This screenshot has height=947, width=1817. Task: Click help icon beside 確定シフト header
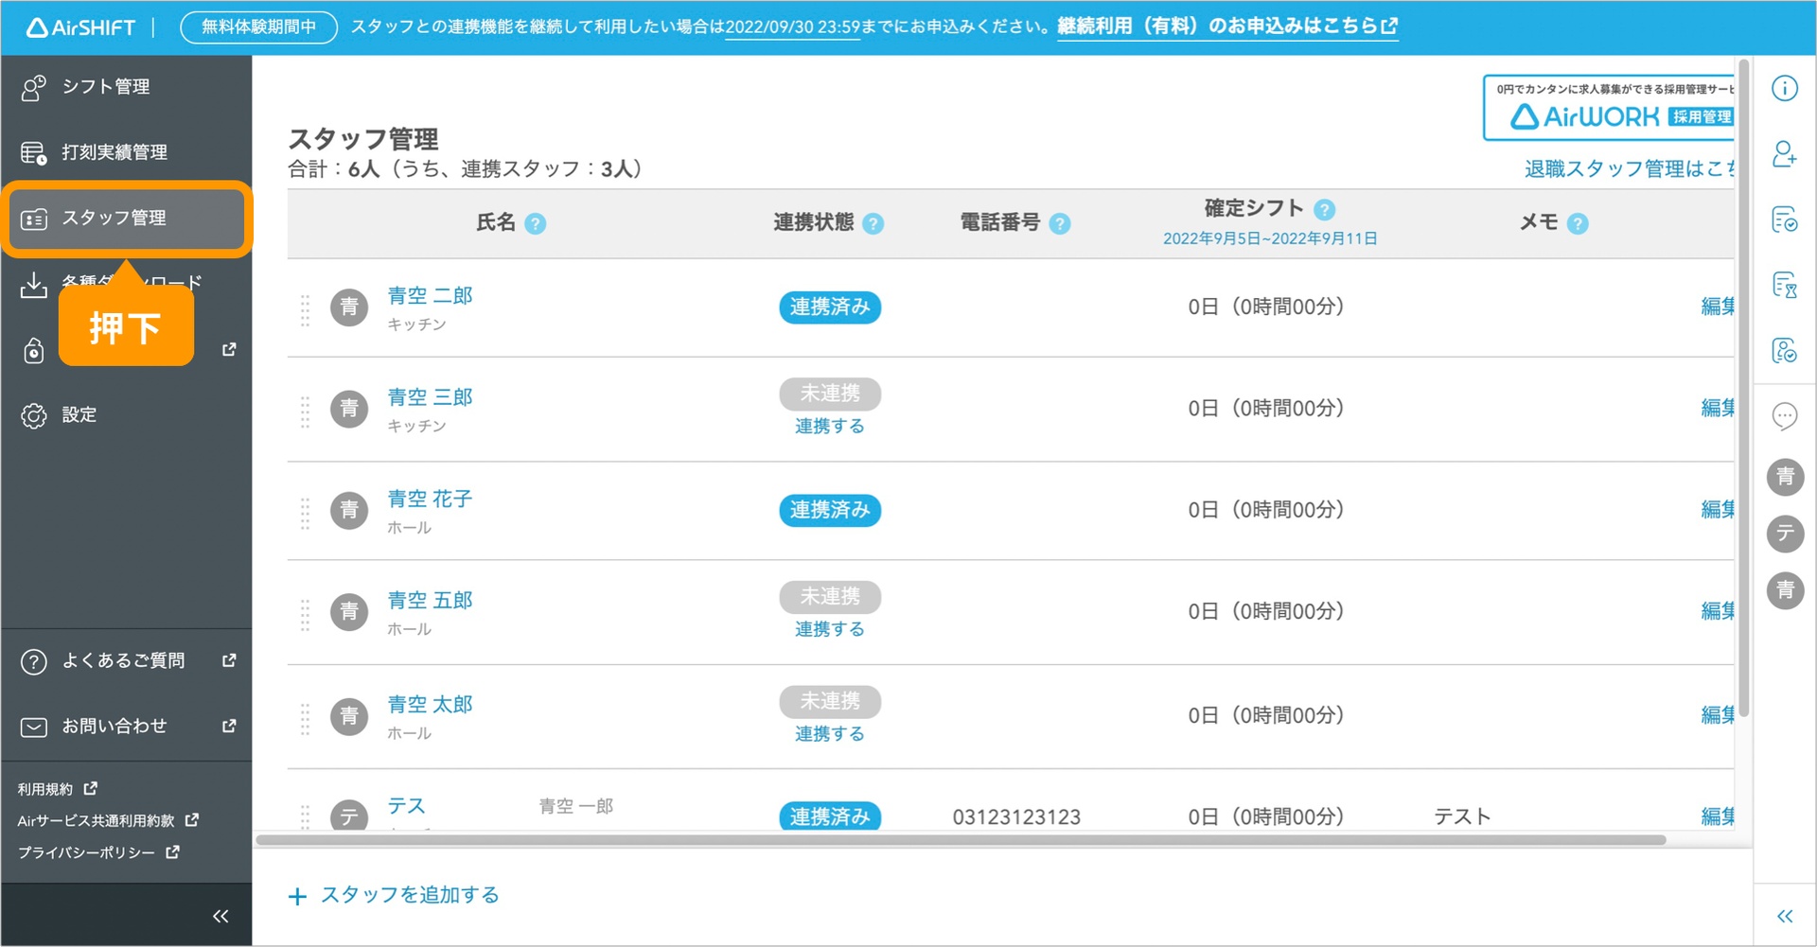pyautogui.click(x=1325, y=210)
